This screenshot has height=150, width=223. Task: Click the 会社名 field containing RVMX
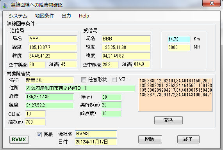click(96, 134)
